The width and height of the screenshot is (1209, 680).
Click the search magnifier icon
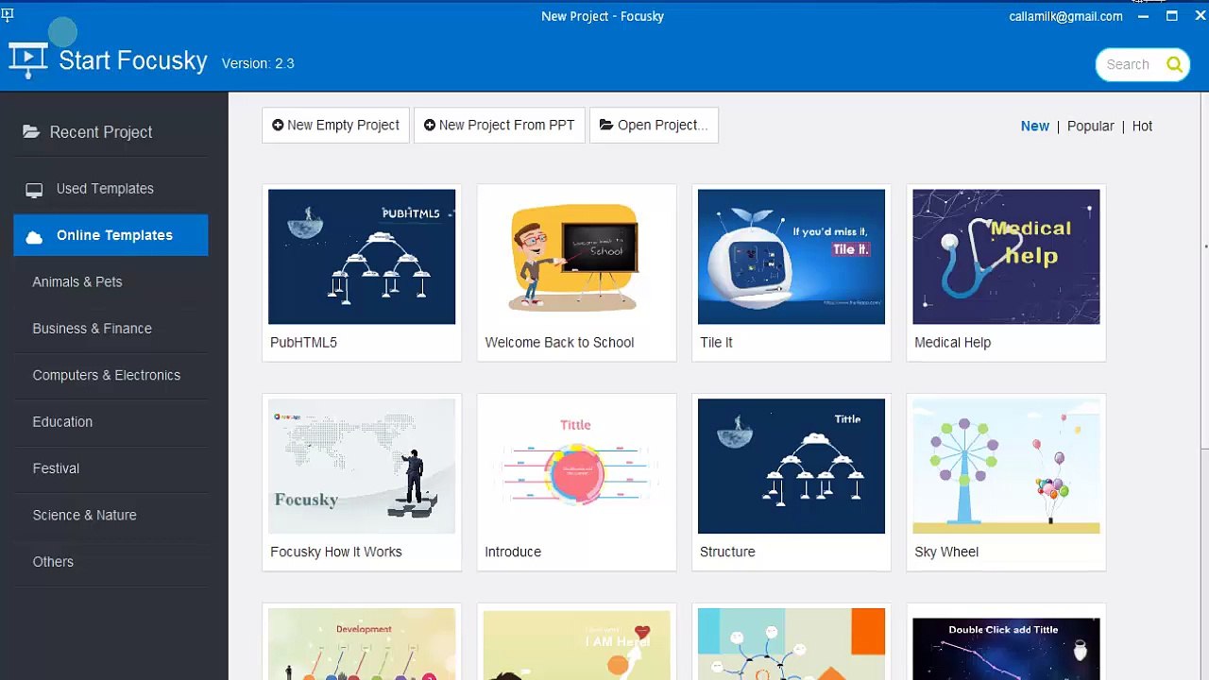[x=1174, y=64]
